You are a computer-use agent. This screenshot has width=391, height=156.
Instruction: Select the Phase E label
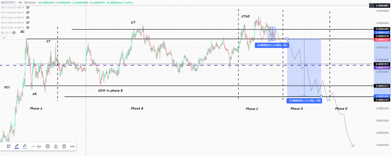pos(341,108)
